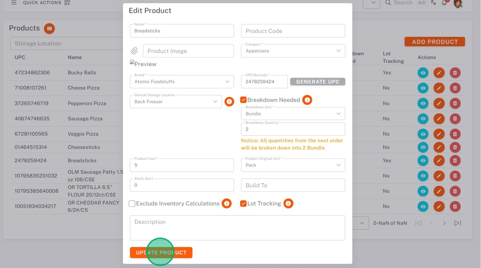Viewport: 481px width, 268px height.
Task: Click info icon next to Lot Tracking
Action: [288, 203]
